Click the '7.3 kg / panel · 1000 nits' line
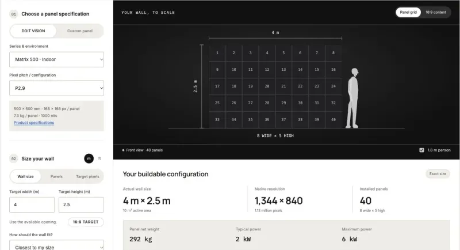Image resolution: width=460 pixels, height=250 pixels. (36, 116)
